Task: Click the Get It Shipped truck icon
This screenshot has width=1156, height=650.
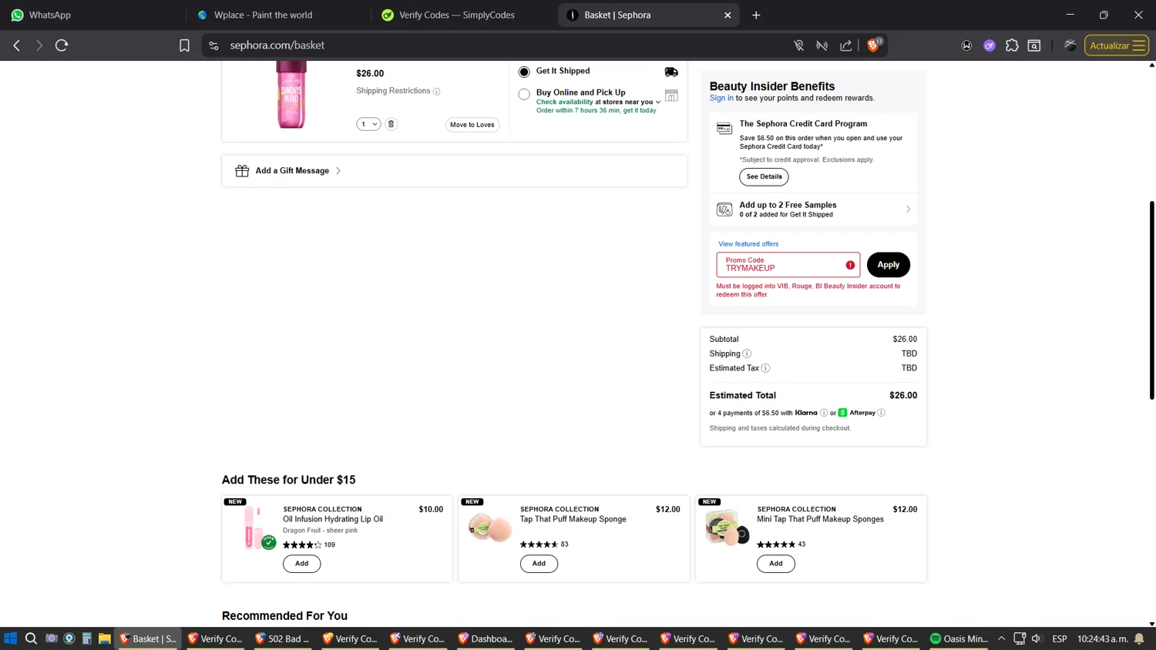Action: 671,72
